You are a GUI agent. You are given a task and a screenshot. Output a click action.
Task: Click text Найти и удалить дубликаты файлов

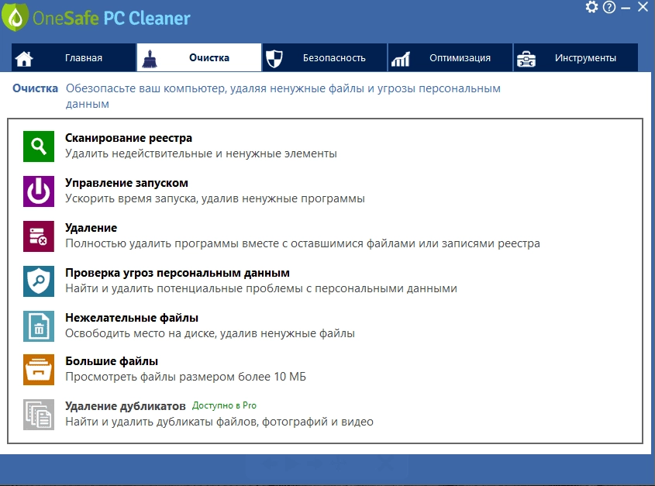point(162,422)
